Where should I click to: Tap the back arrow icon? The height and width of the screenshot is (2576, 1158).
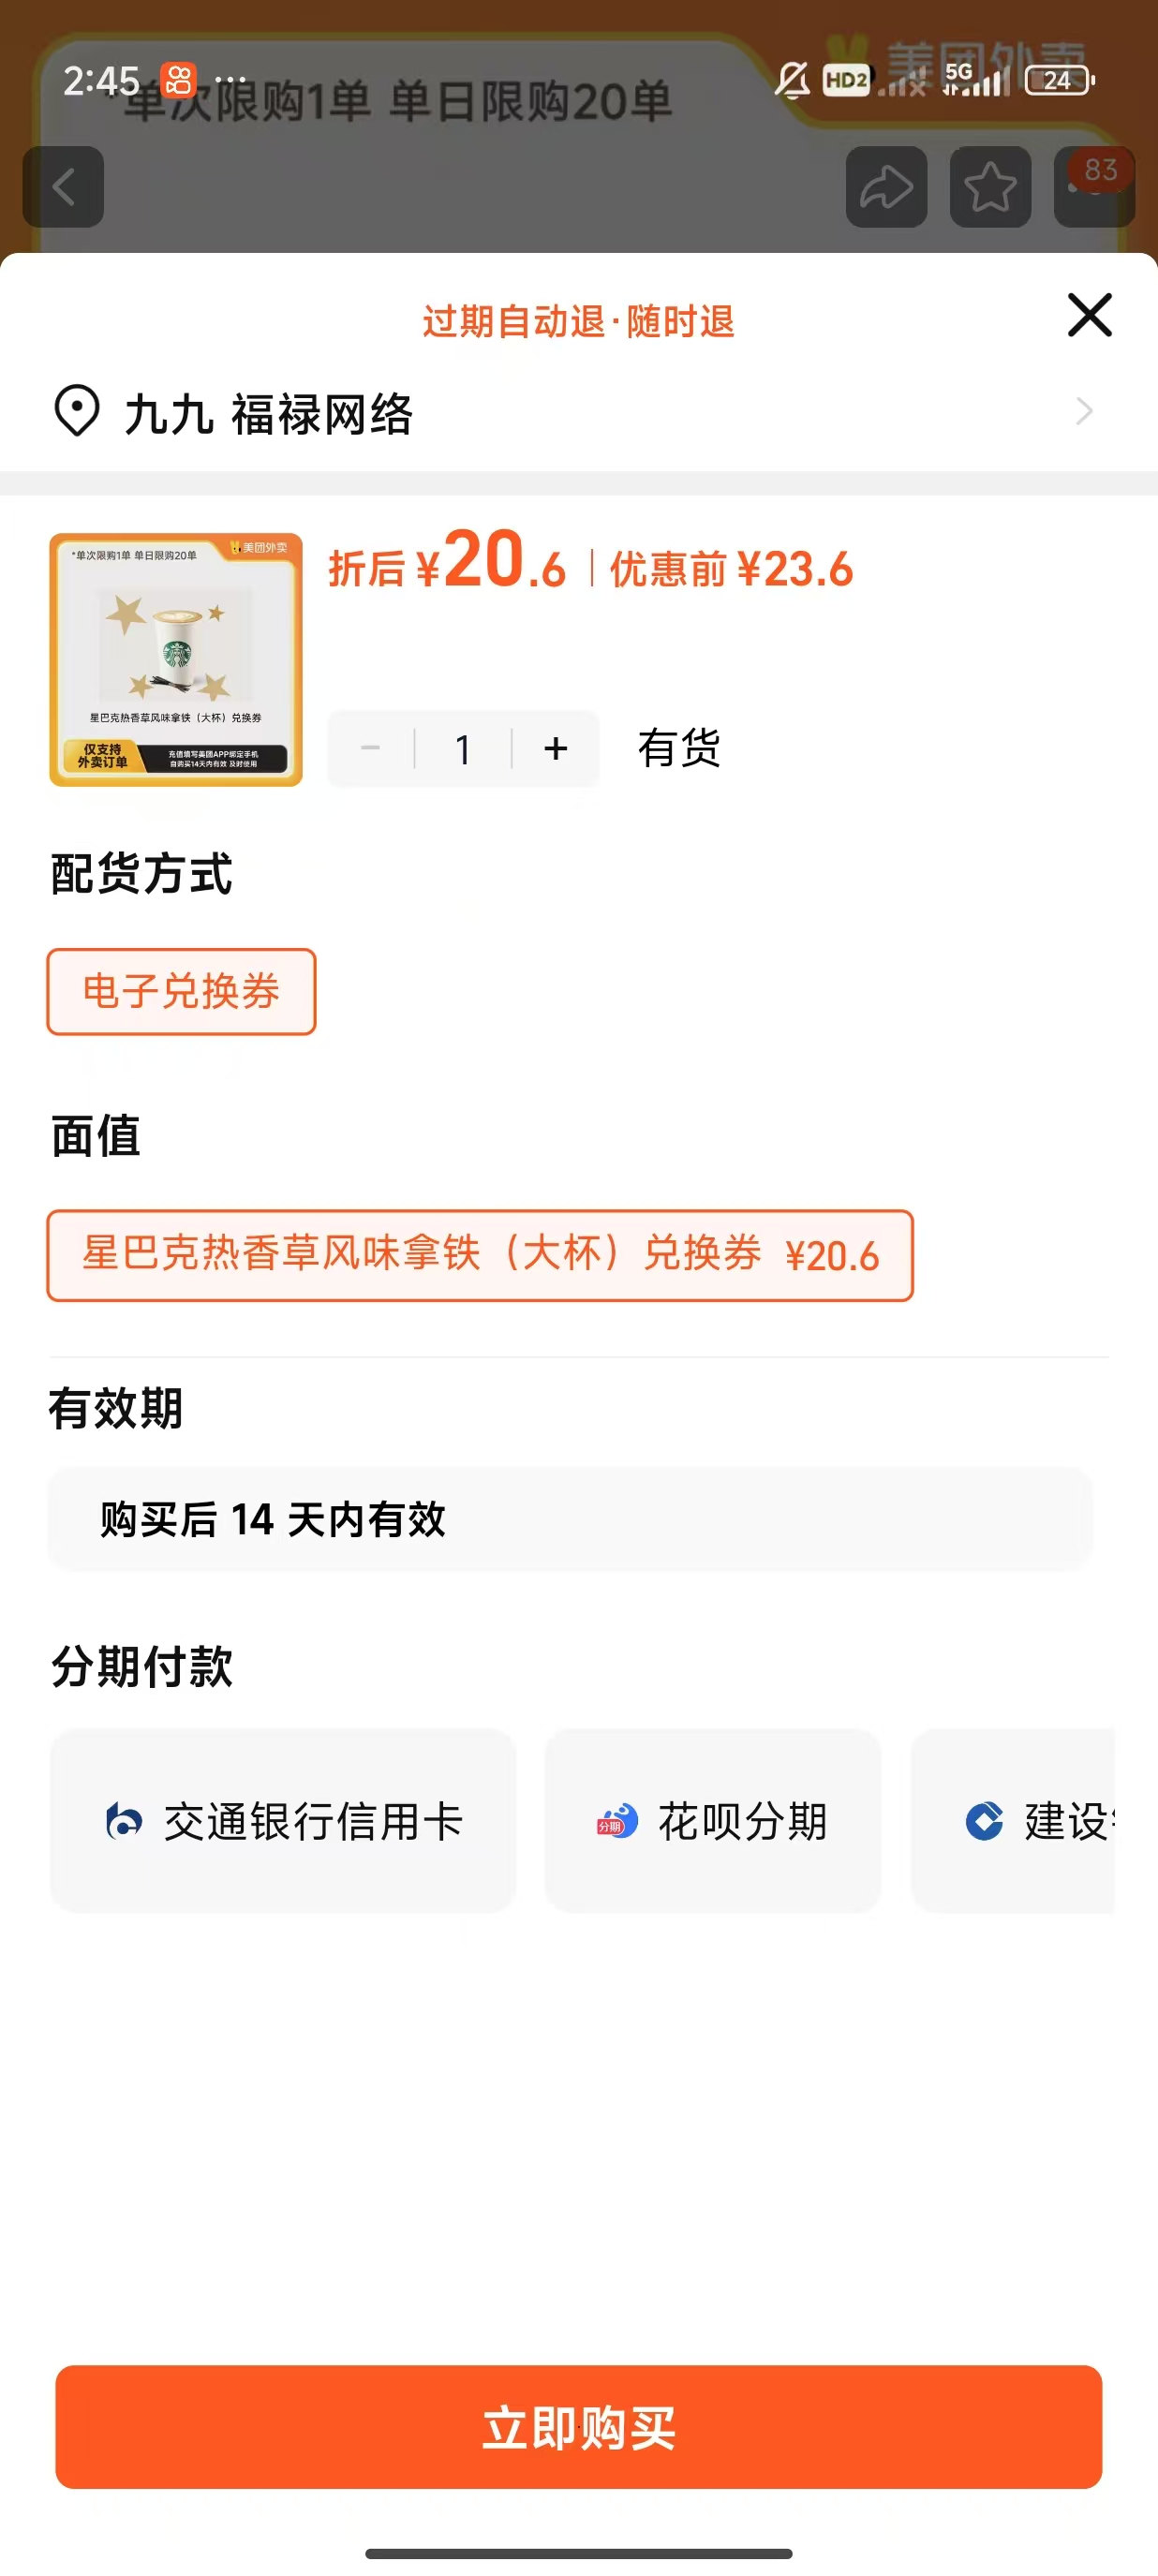[x=63, y=187]
